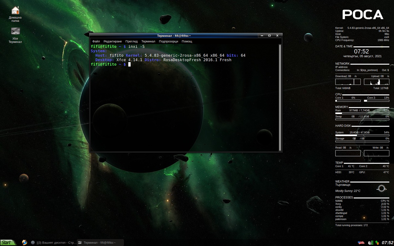Click the Conky large clock 07:52
Screen dimensions: 394x246
[361, 51]
